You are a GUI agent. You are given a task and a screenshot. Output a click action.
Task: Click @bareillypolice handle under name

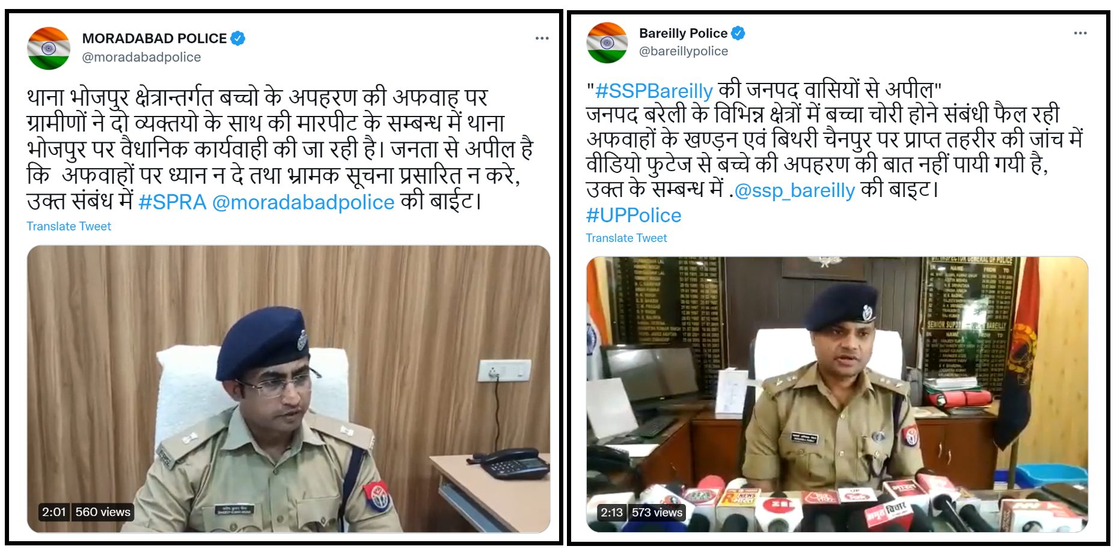[x=684, y=52]
